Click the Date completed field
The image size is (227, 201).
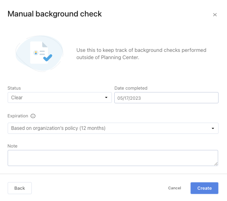point(166,98)
